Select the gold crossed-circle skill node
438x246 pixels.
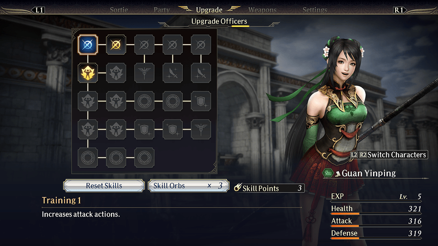(x=116, y=45)
